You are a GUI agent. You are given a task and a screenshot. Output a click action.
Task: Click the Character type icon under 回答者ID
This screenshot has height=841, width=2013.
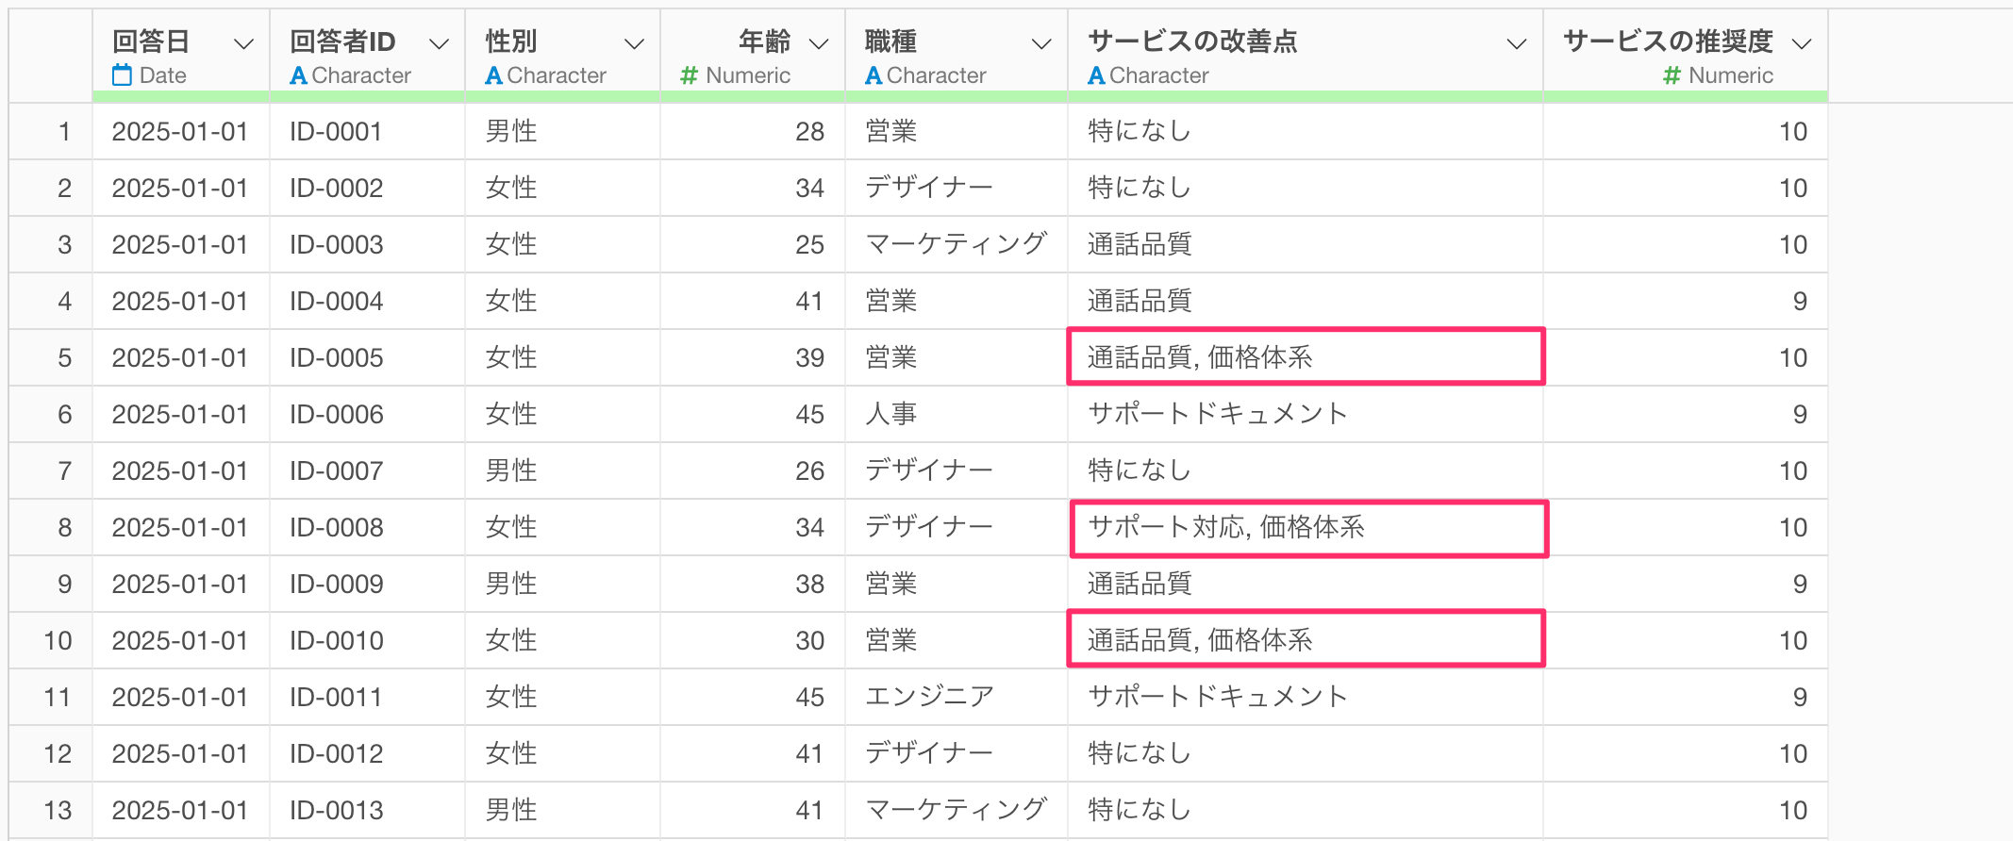298,75
